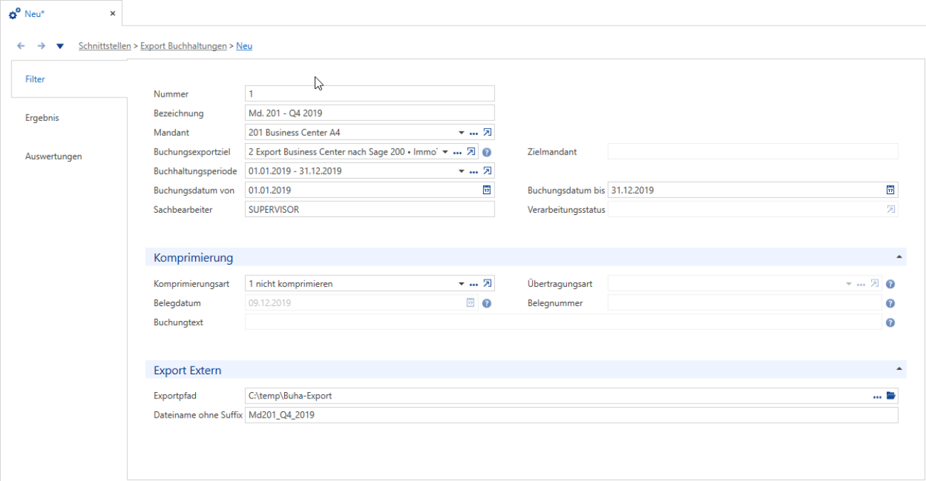Switch to the Auswertungen tab
The width and height of the screenshot is (926, 481).
pyautogui.click(x=53, y=157)
